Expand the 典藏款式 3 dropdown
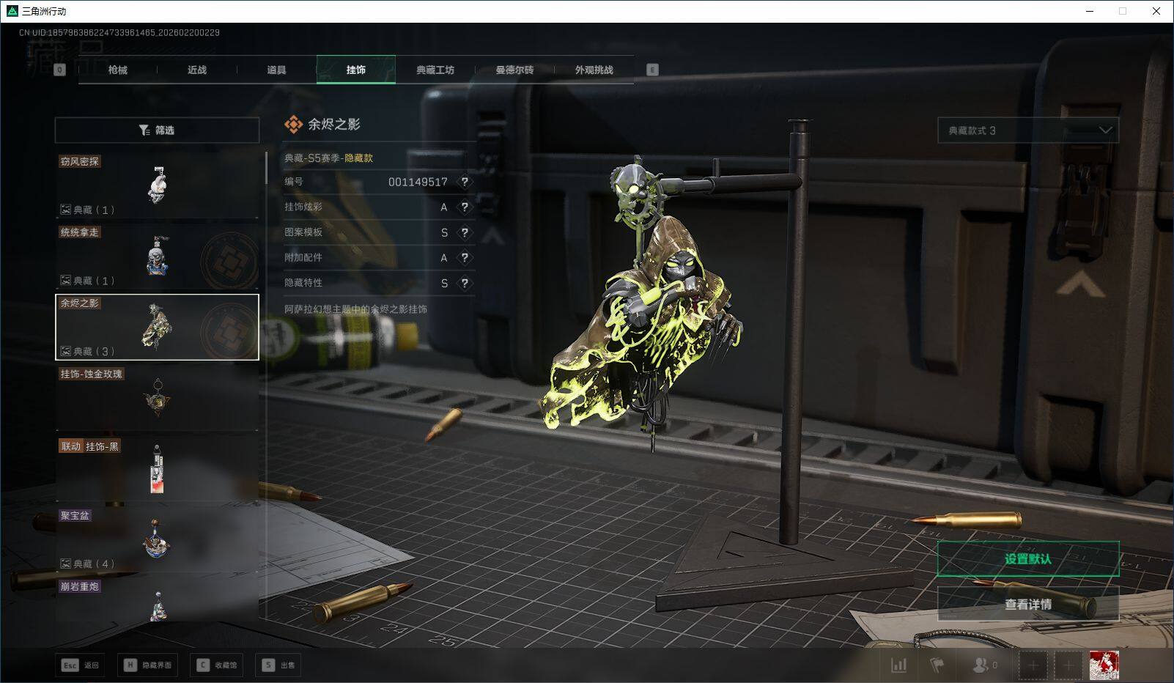Viewport: 1174px width, 683px height. (x=1027, y=130)
